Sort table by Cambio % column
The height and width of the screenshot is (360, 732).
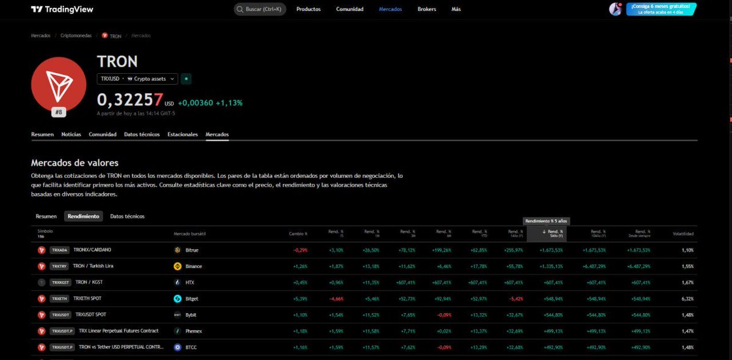click(298, 234)
